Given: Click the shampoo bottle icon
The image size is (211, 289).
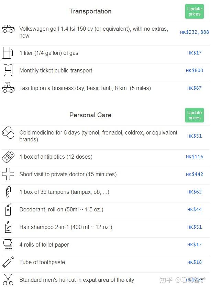Looking at the screenshot, I should click(x=8, y=227).
